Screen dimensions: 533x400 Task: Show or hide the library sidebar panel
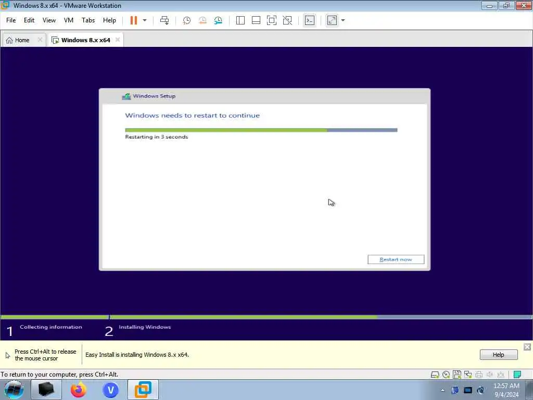pyautogui.click(x=240, y=20)
